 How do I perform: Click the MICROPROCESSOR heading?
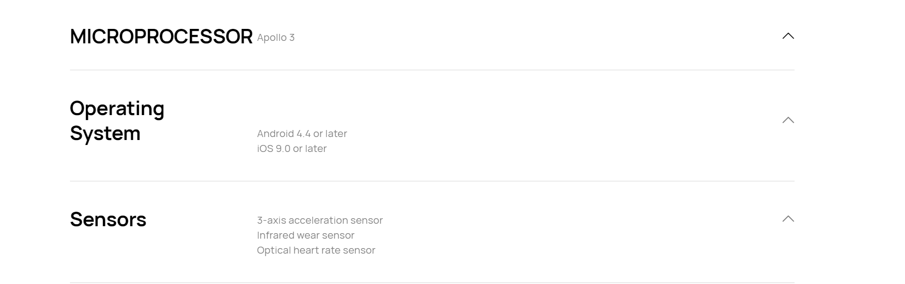[x=161, y=36]
